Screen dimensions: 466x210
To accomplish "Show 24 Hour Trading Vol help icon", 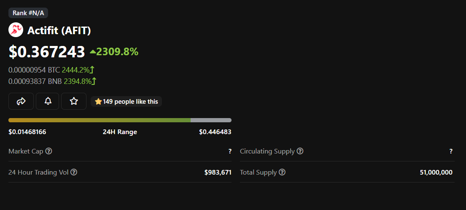I will [74, 172].
